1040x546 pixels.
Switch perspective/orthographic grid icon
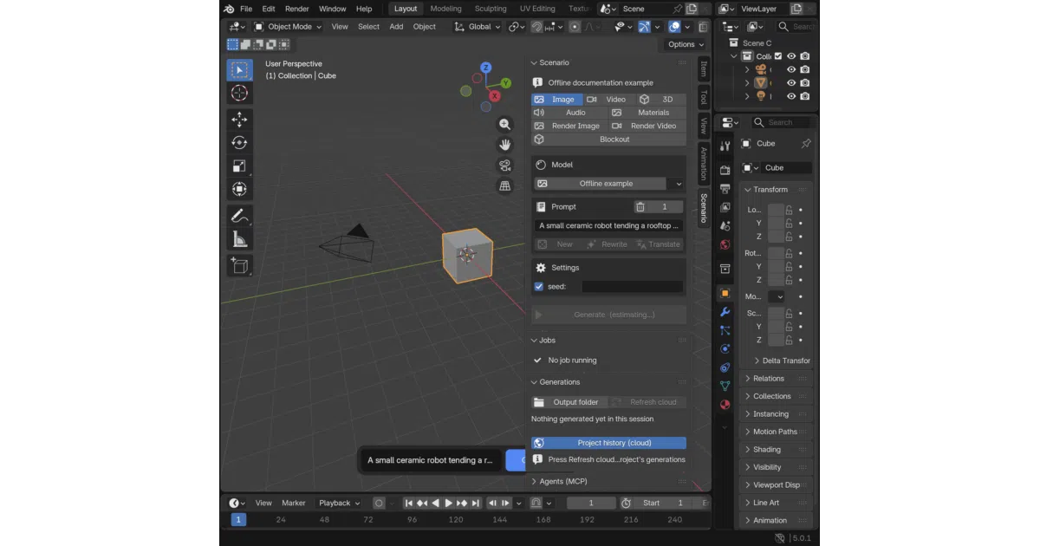(505, 185)
